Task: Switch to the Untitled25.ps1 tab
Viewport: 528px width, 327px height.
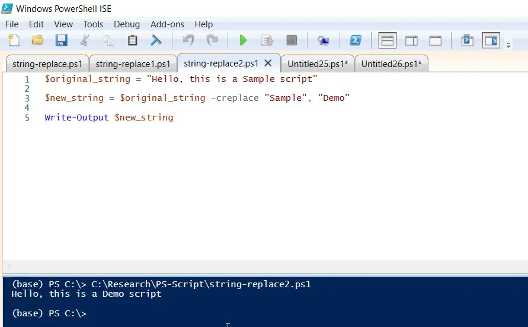Action: tap(318, 64)
